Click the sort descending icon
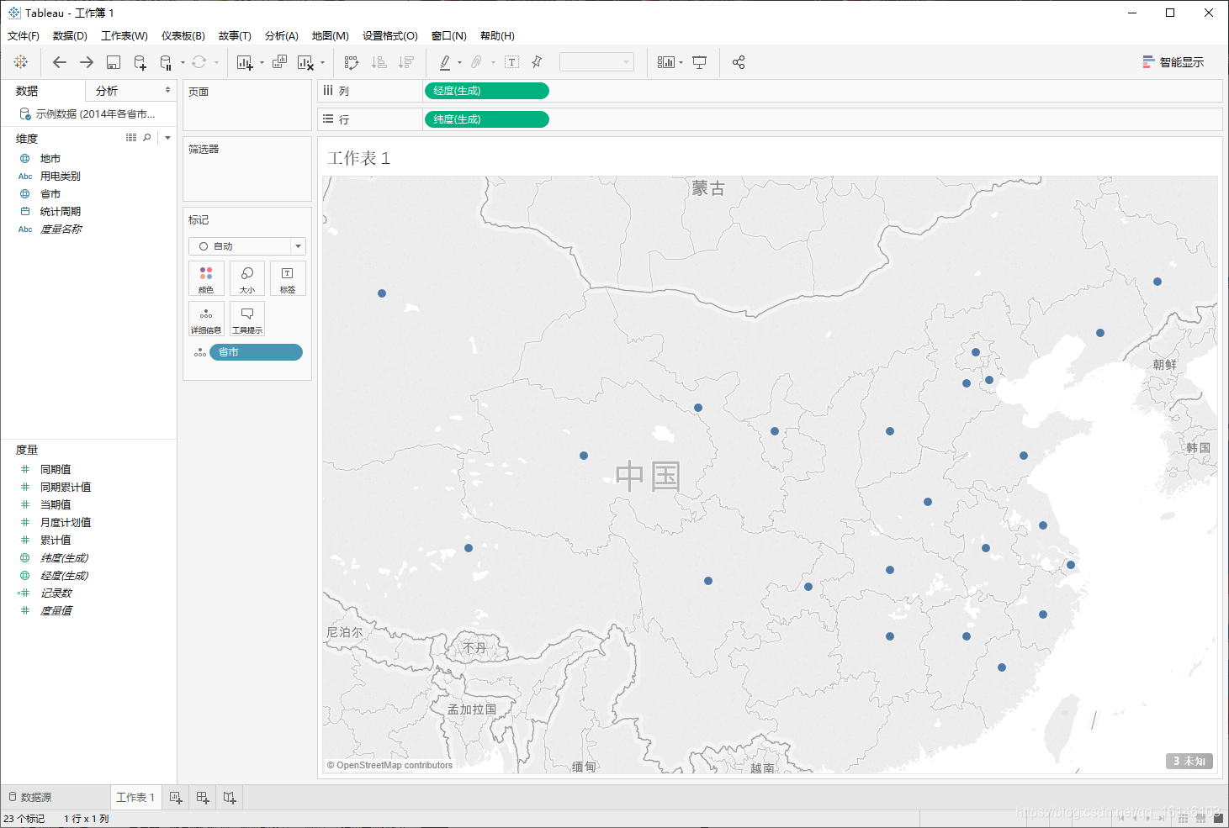 [406, 62]
